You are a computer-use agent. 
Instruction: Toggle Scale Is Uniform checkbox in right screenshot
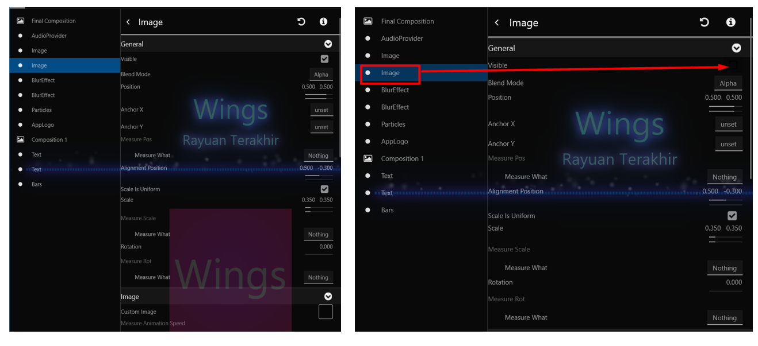[732, 216]
